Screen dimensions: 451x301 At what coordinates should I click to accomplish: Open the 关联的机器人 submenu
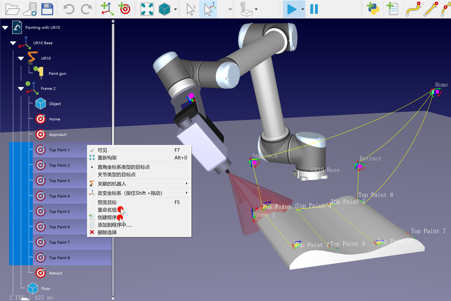click(x=111, y=184)
